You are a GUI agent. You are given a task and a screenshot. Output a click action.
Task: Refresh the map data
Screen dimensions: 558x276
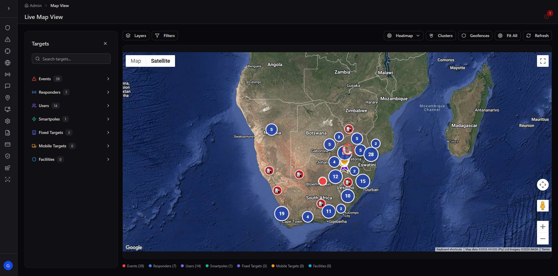pyautogui.click(x=538, y=36)
